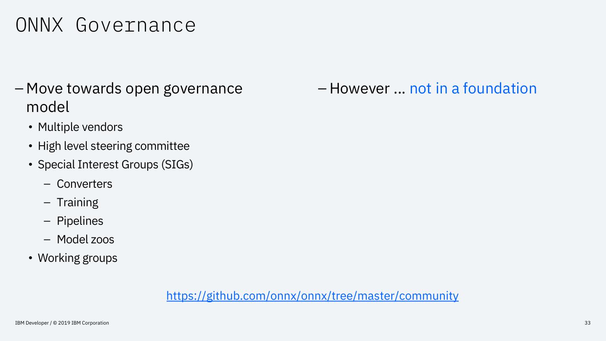606x341 pixels.
Task: Select 'Special Interest Groups (SIGs)' bullet
Action: coord(115,165)
